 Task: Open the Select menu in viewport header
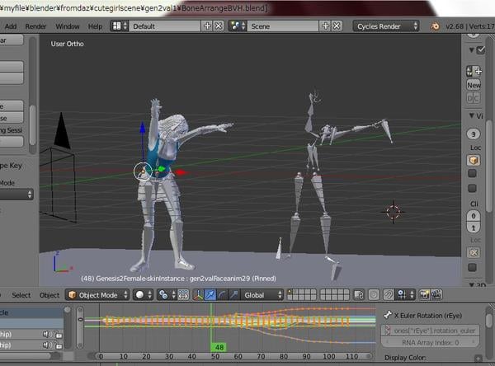point(21,295)
